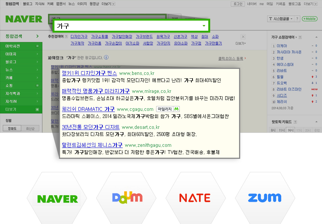Viewport: 322px width, 224px height.
Task: Click 리바트 이즈마인 in the shopping ranking
Action: [x=289, y=90]
